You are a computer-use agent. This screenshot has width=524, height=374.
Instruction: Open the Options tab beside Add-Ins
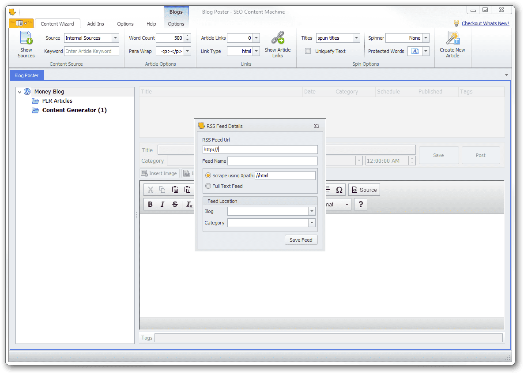coord(125,24)
